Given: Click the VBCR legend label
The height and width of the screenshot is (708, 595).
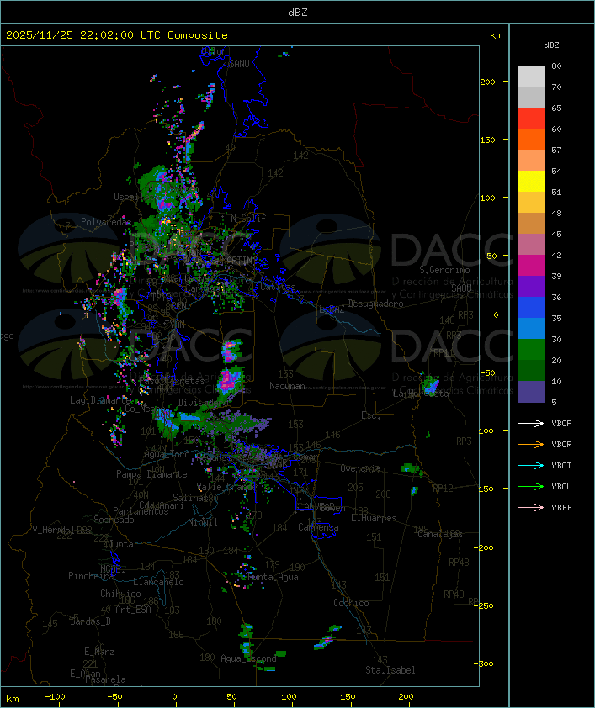Looking at the screenshot, I should tap(561, 444).
